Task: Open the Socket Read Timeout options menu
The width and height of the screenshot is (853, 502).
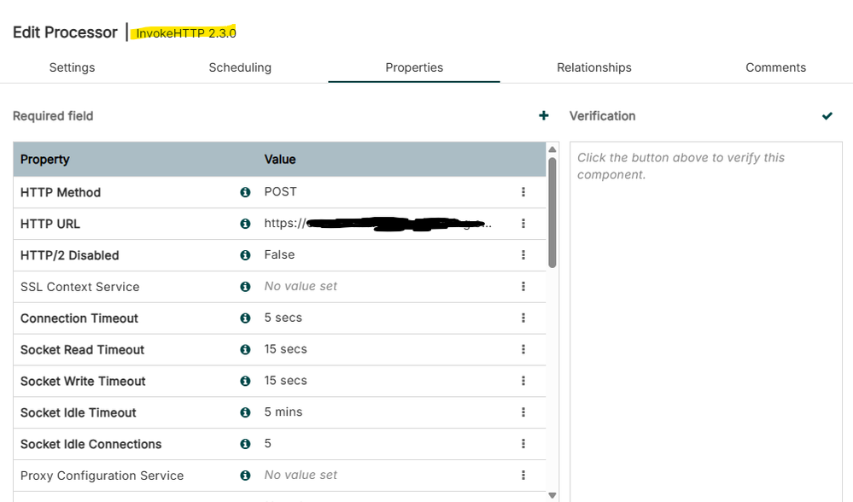Action: [x=523, y=350]
